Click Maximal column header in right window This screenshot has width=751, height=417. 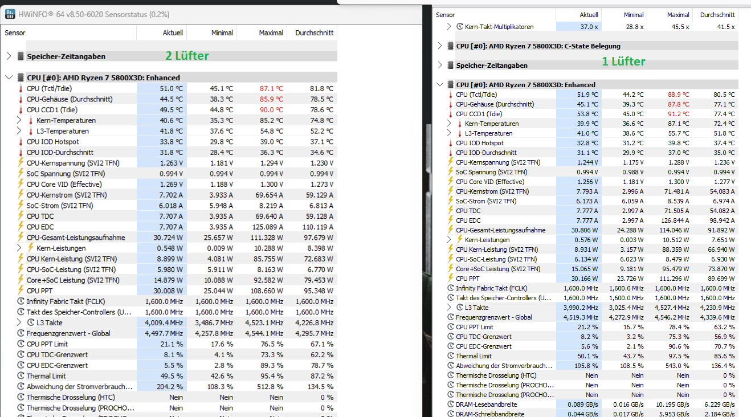pos(678,15)
